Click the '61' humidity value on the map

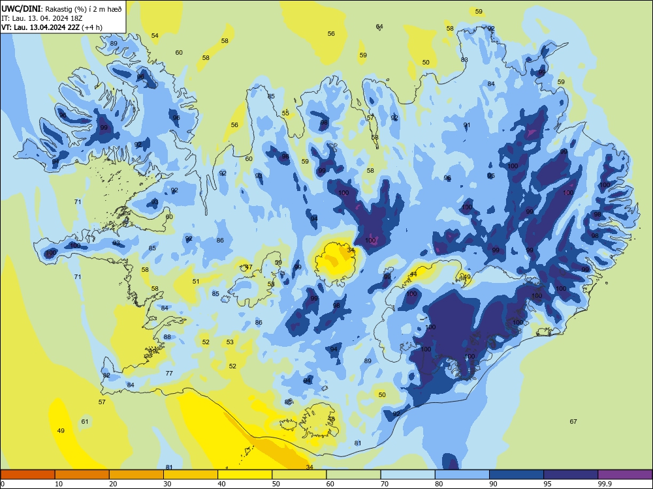pos(85,421)
